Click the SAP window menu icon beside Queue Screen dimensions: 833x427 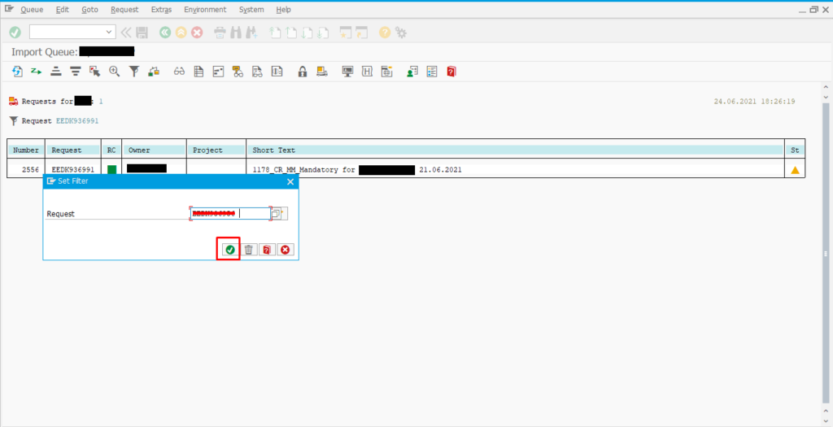10,9
